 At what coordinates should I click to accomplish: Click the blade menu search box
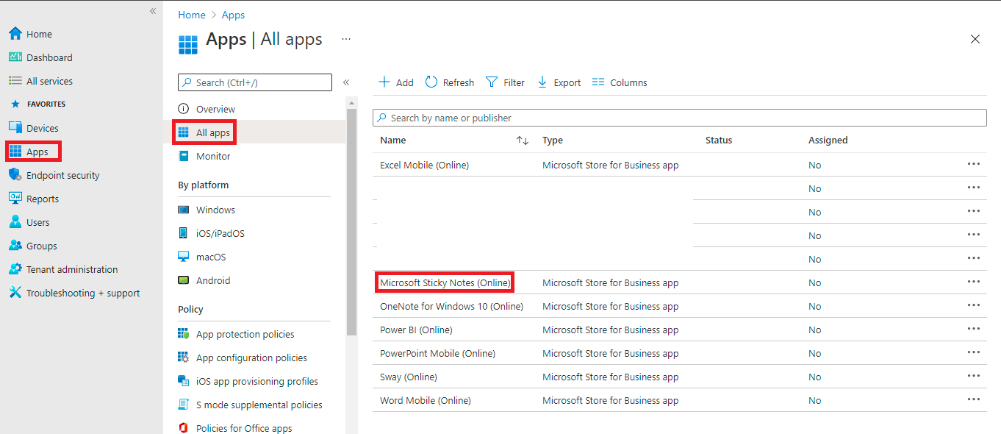pyautogui.click(x=255, y=82)
